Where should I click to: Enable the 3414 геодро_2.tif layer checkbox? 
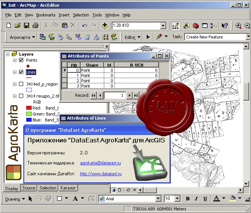21,96
